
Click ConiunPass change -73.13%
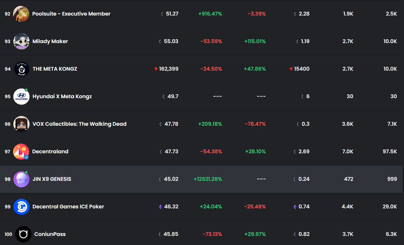pos(211,234)
